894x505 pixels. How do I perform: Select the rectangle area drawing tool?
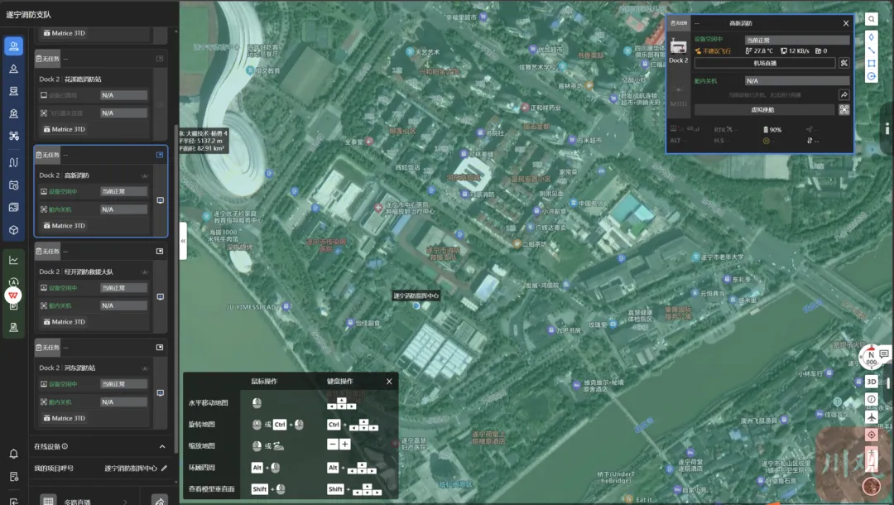[x=872, y=63]
